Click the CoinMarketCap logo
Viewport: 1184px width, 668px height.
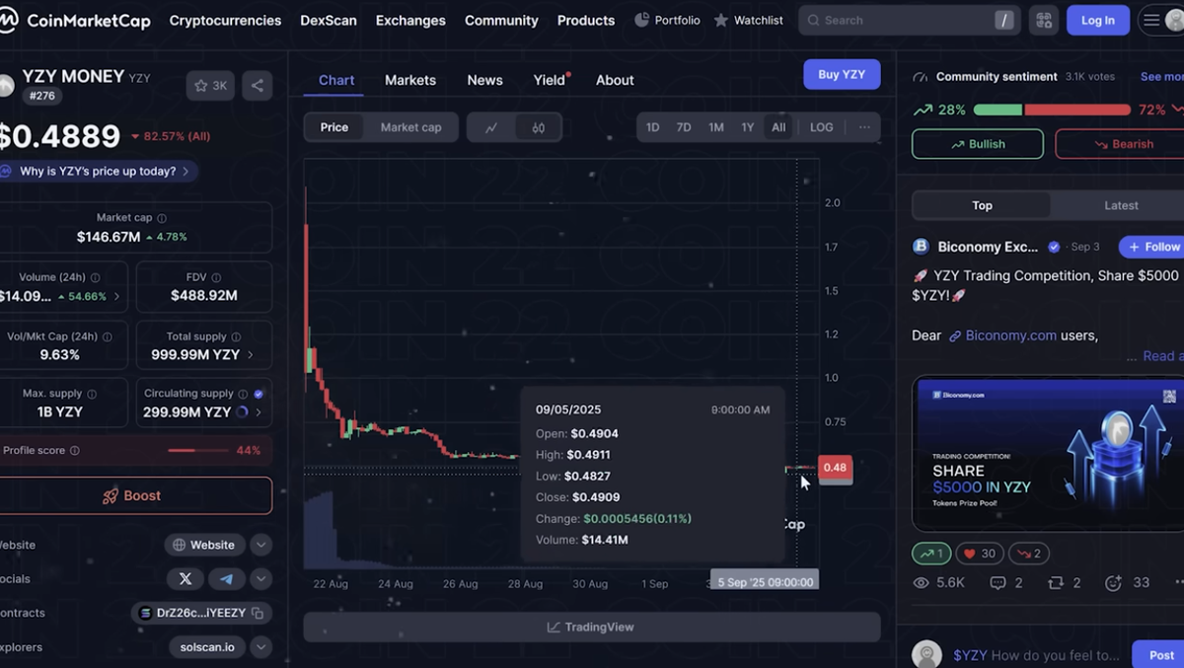77,20
